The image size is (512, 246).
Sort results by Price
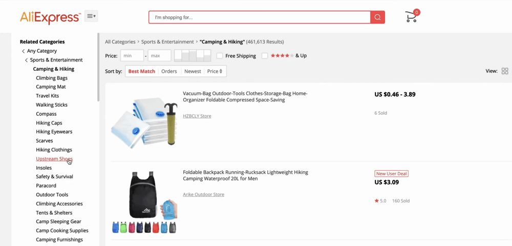(215, 71)
